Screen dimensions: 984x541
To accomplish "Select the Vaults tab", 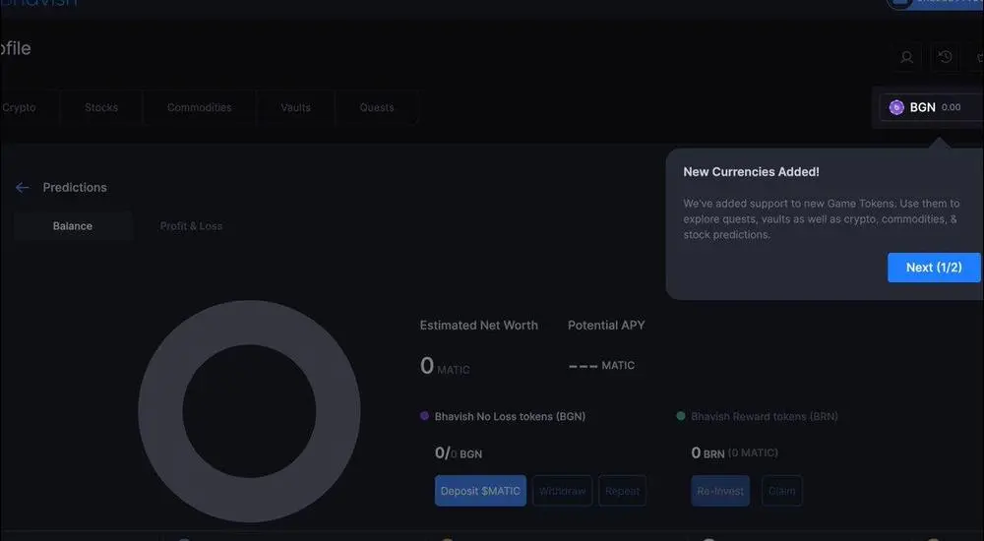I will point(296,107).
